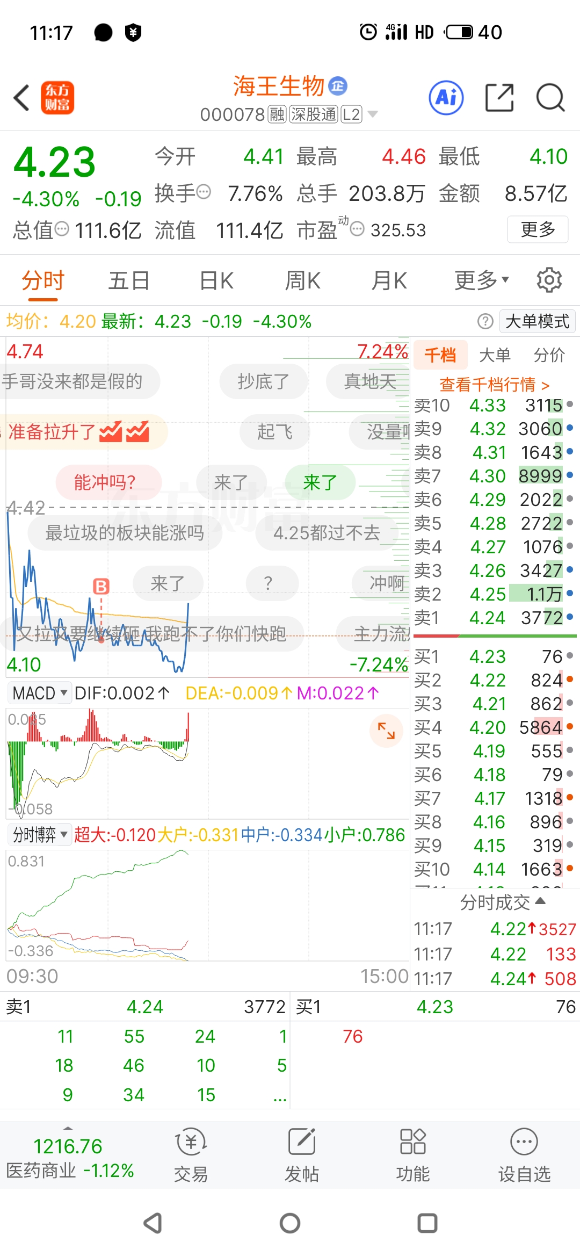Tap the 4.25都过不去 comment bubble
This screenshot has width=580, height=1257.
(327, 533)
